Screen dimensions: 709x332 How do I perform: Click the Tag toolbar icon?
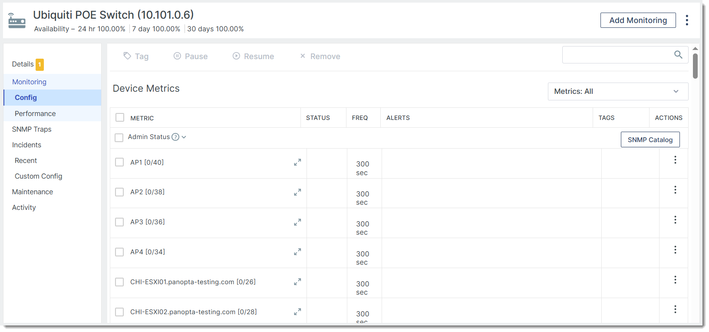click(127, 56)
